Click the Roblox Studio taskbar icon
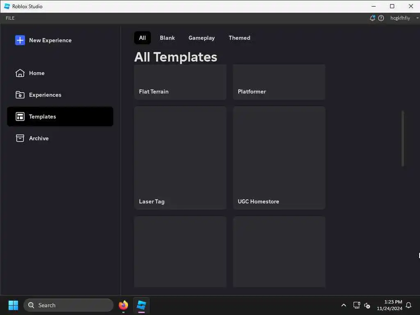 pos(142,305)
